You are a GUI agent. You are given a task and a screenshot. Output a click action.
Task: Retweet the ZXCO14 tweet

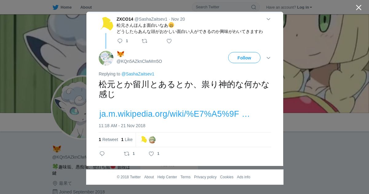click(x=145, y=41)
